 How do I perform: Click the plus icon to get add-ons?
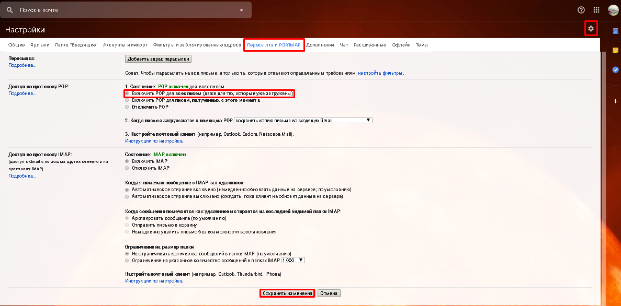coord(615,101)
